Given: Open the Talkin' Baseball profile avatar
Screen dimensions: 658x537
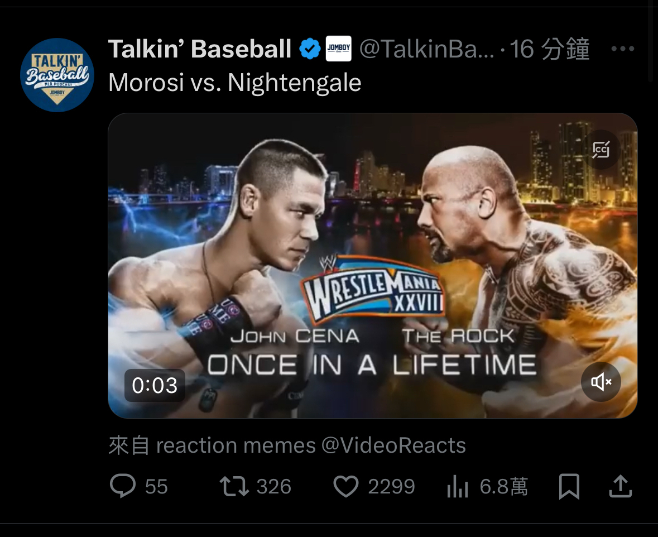Looking at the screenshot, I should 57,75.
